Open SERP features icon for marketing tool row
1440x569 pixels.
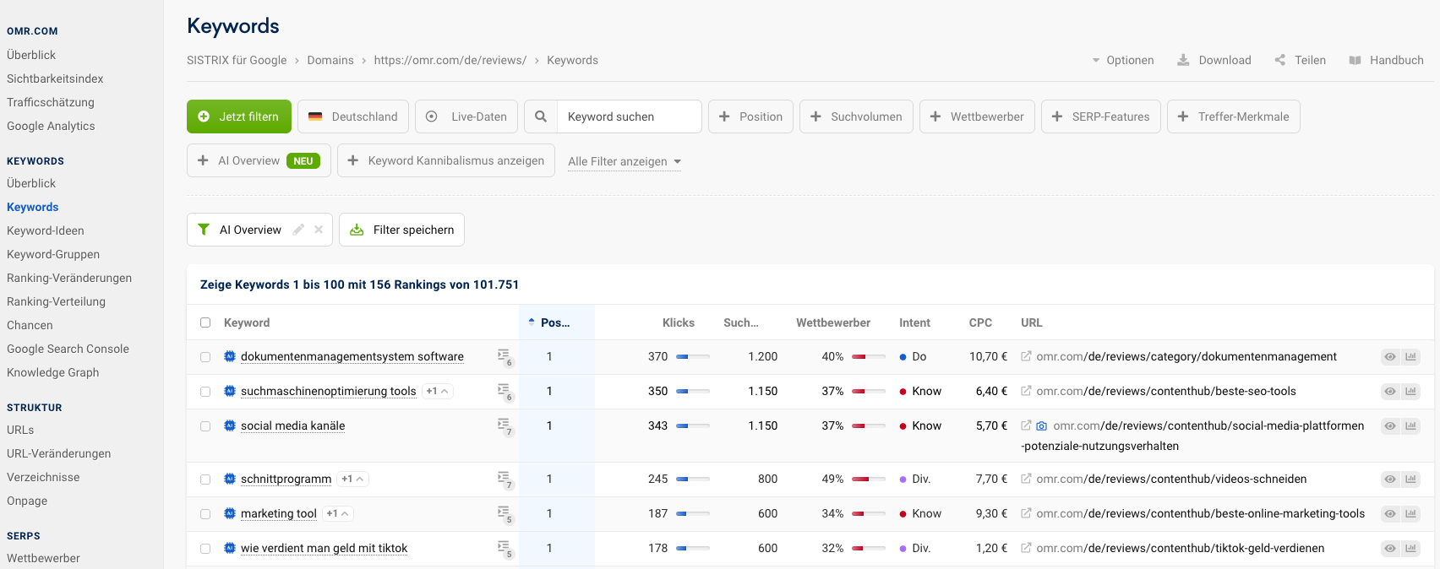pos(505,514)
